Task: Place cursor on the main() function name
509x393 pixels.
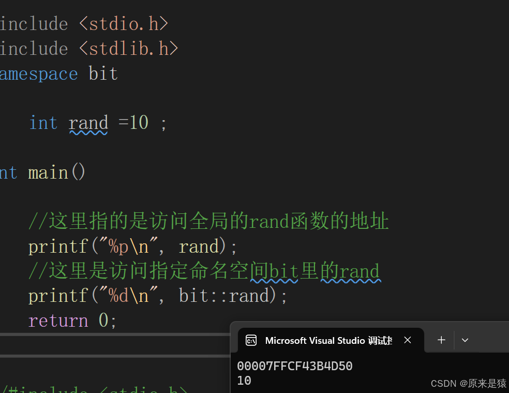Action: [x=48, y=172]
